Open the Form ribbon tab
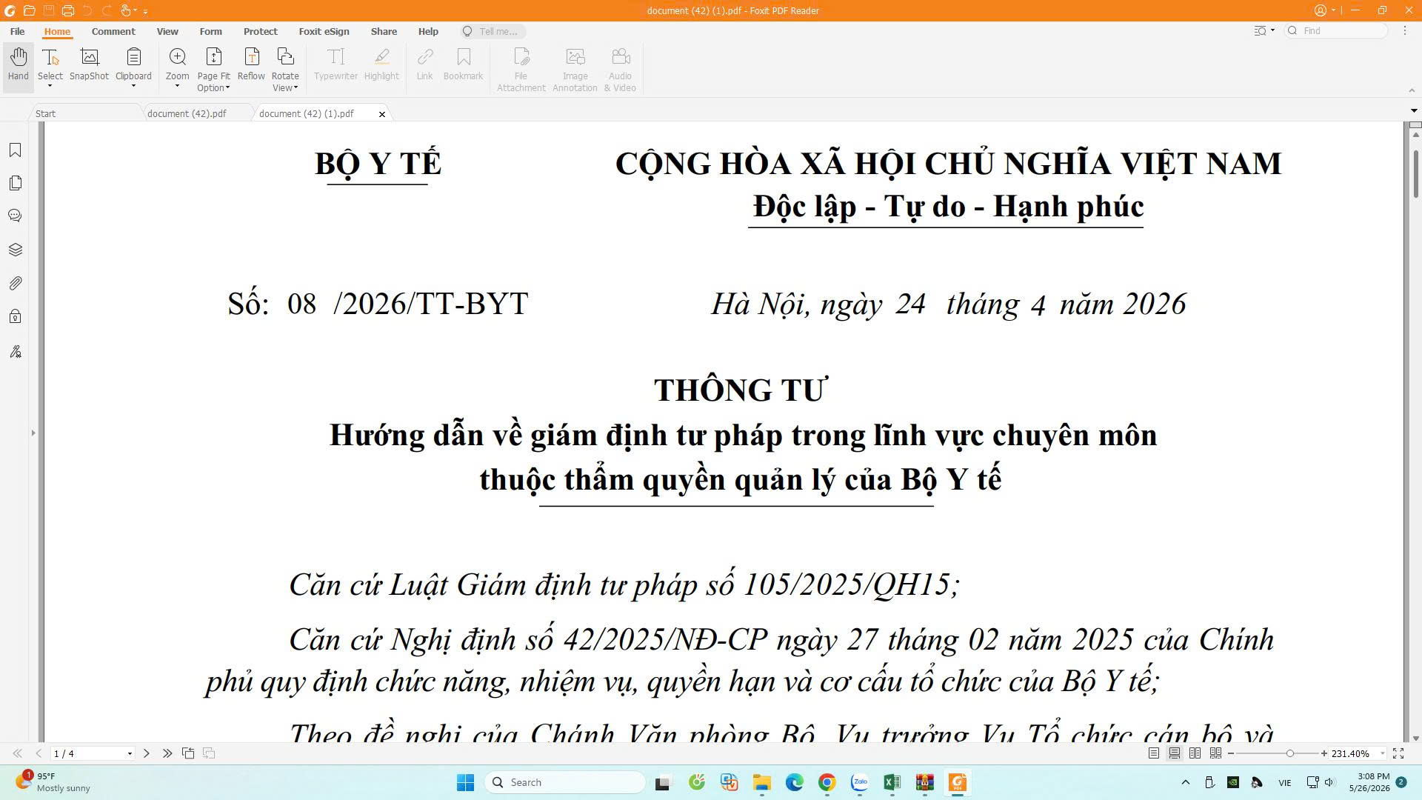 [x=210, y=31]
